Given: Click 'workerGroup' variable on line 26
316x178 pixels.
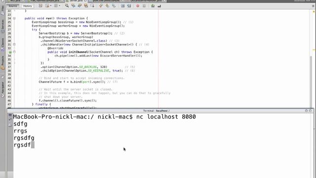Looking at the screenshot, I should 68,26.
